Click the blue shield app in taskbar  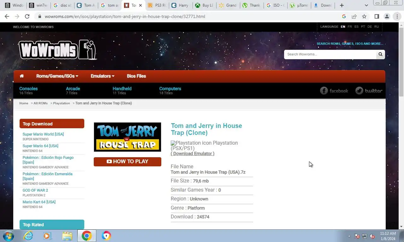tap(106, 236)
